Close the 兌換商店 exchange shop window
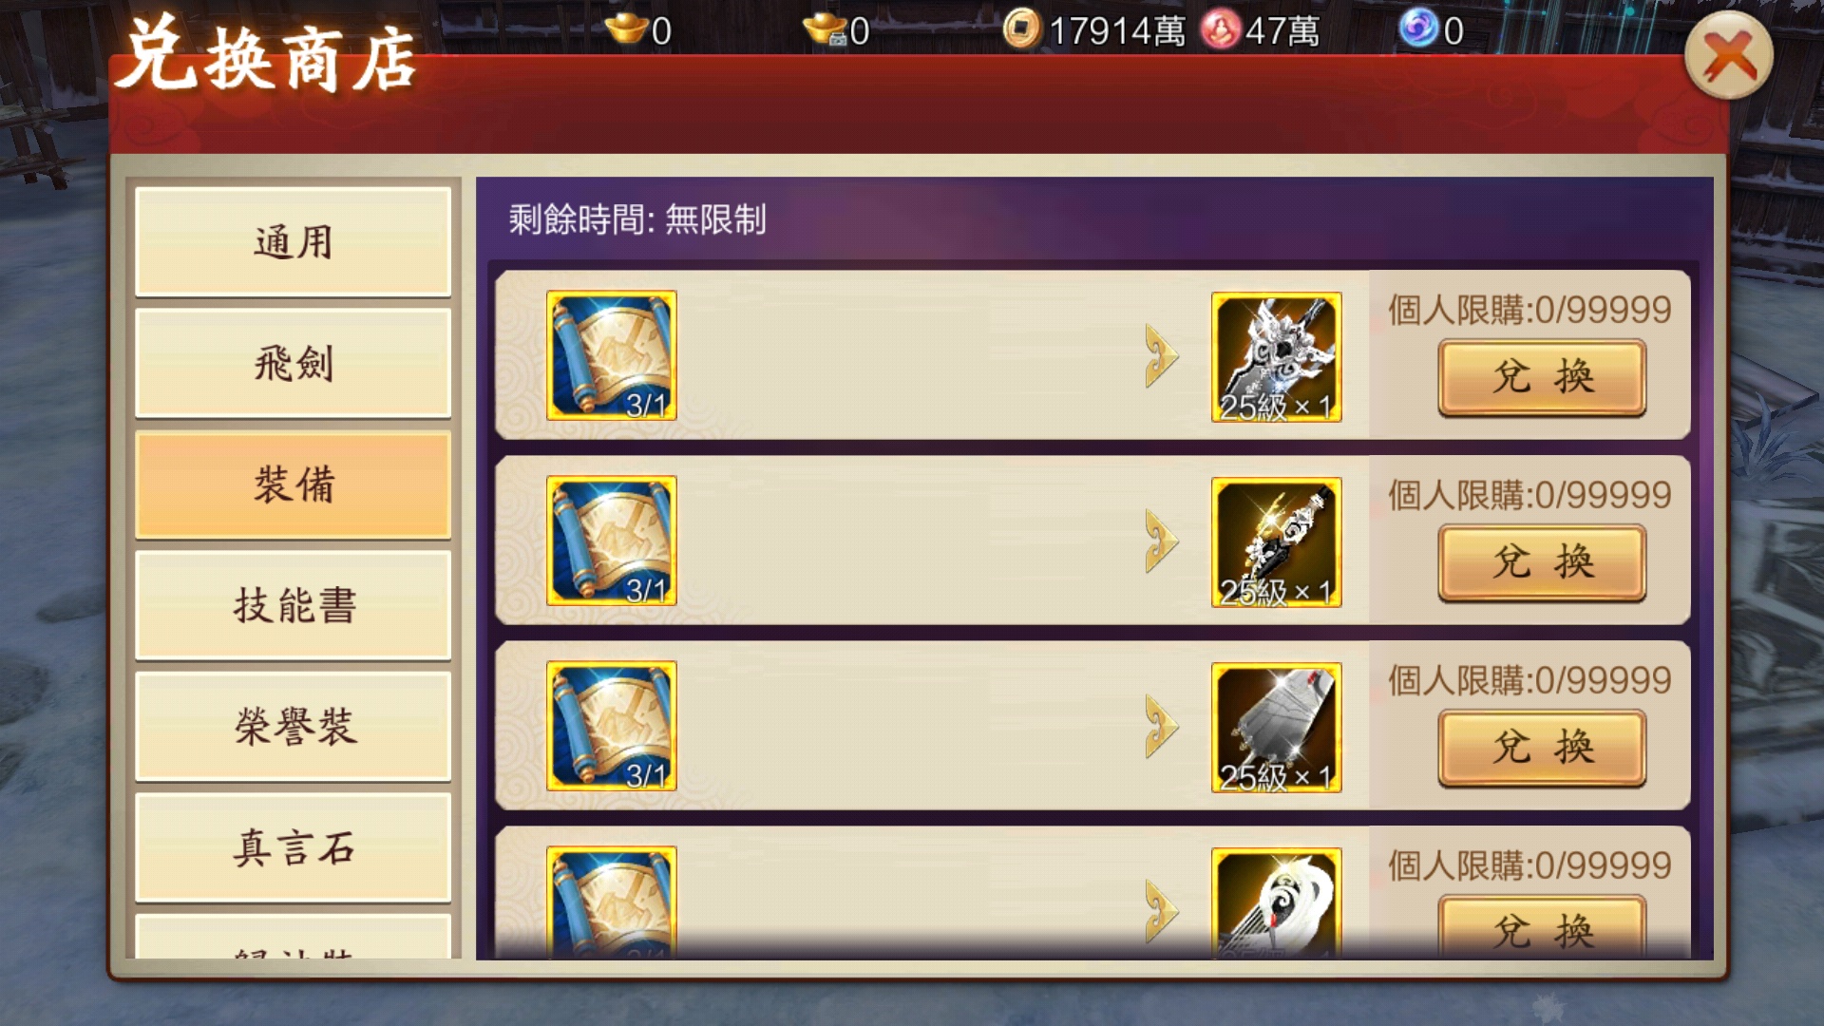 tap(1728, 55)
